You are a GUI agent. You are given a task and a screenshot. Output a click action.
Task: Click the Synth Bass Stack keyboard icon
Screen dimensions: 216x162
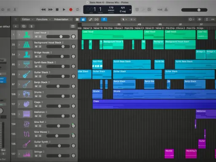click(x=27, y=65)
